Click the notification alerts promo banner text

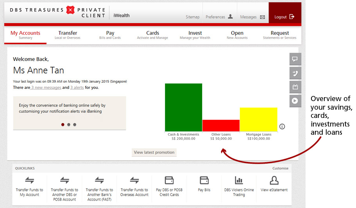click(x=62, y=108)
